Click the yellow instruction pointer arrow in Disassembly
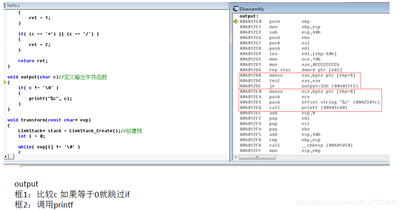The width and height of the screenshot is (402, 210). [x=236, y=21]
